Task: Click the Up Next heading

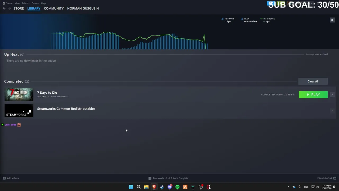Action: click(11, 54)
